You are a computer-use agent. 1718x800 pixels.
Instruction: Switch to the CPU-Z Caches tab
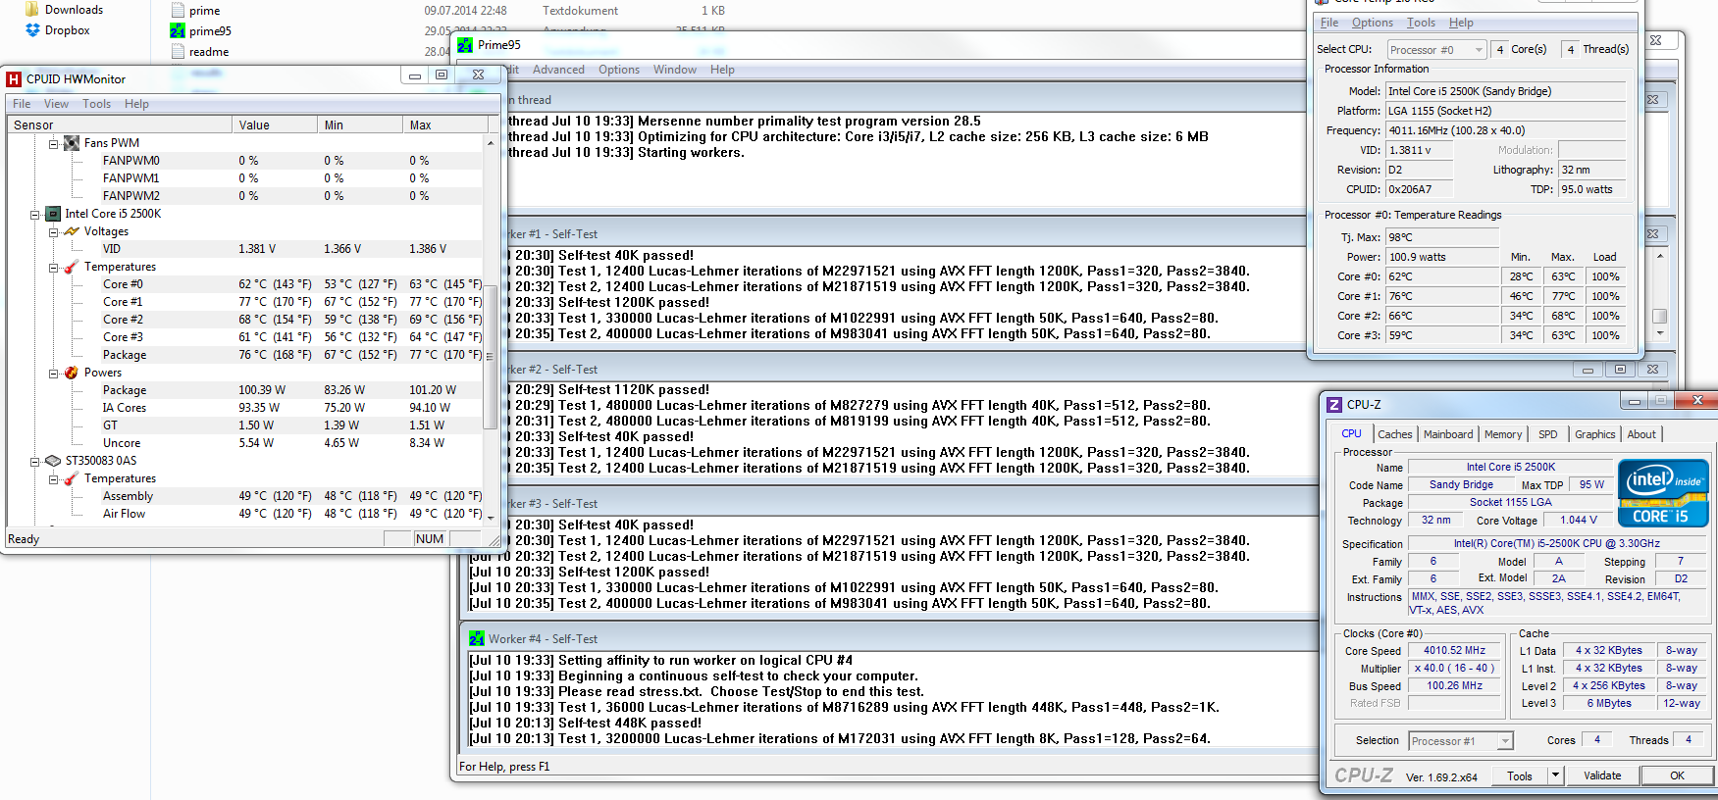[1395, 434]
